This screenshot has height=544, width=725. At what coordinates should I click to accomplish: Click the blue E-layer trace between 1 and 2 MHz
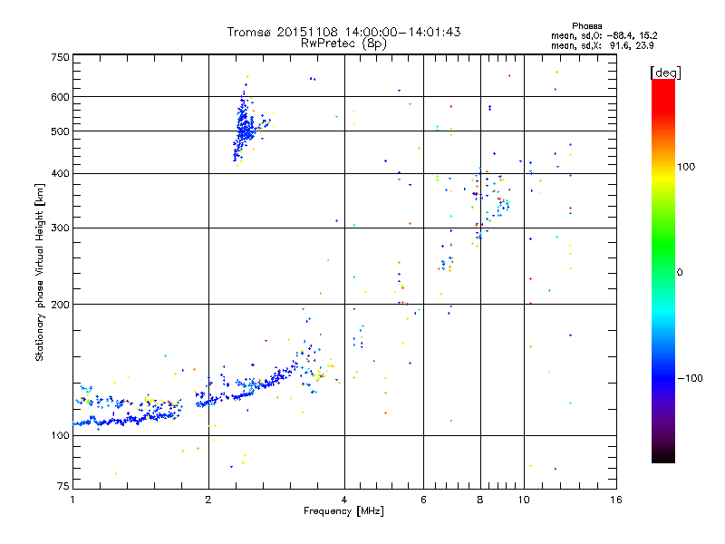tap(127, 420)
